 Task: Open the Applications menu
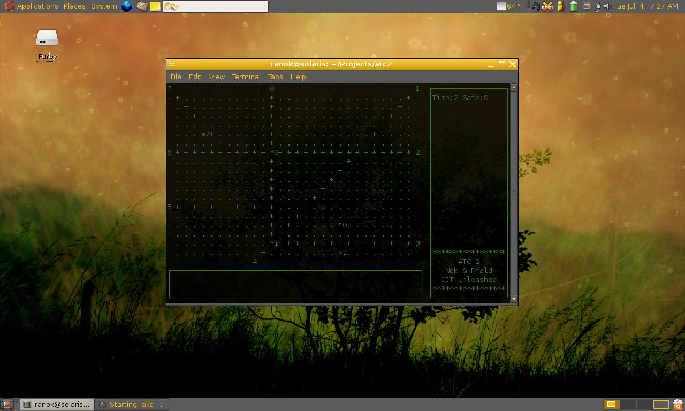tap(37, 6)
